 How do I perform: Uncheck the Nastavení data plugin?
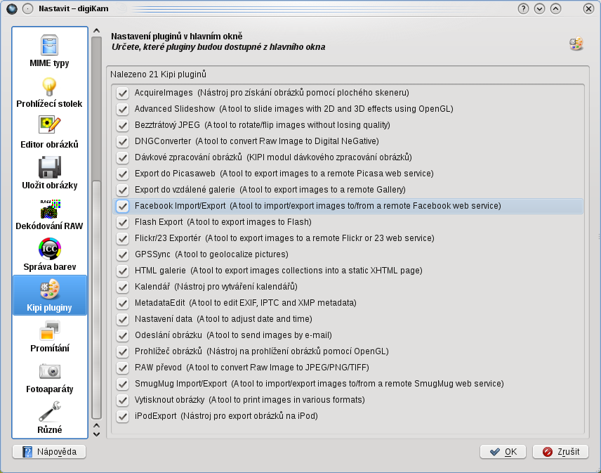point(123,319)
